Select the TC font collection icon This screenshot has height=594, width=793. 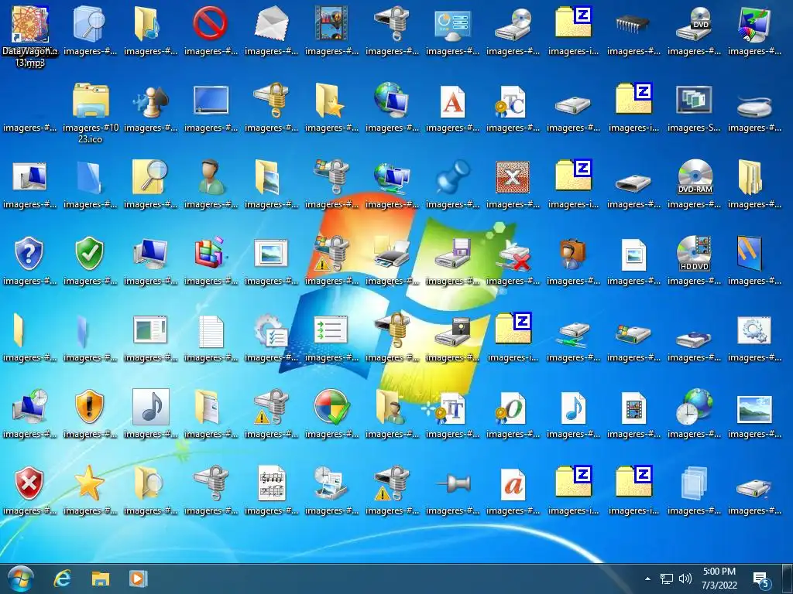[x=511, y=101]
